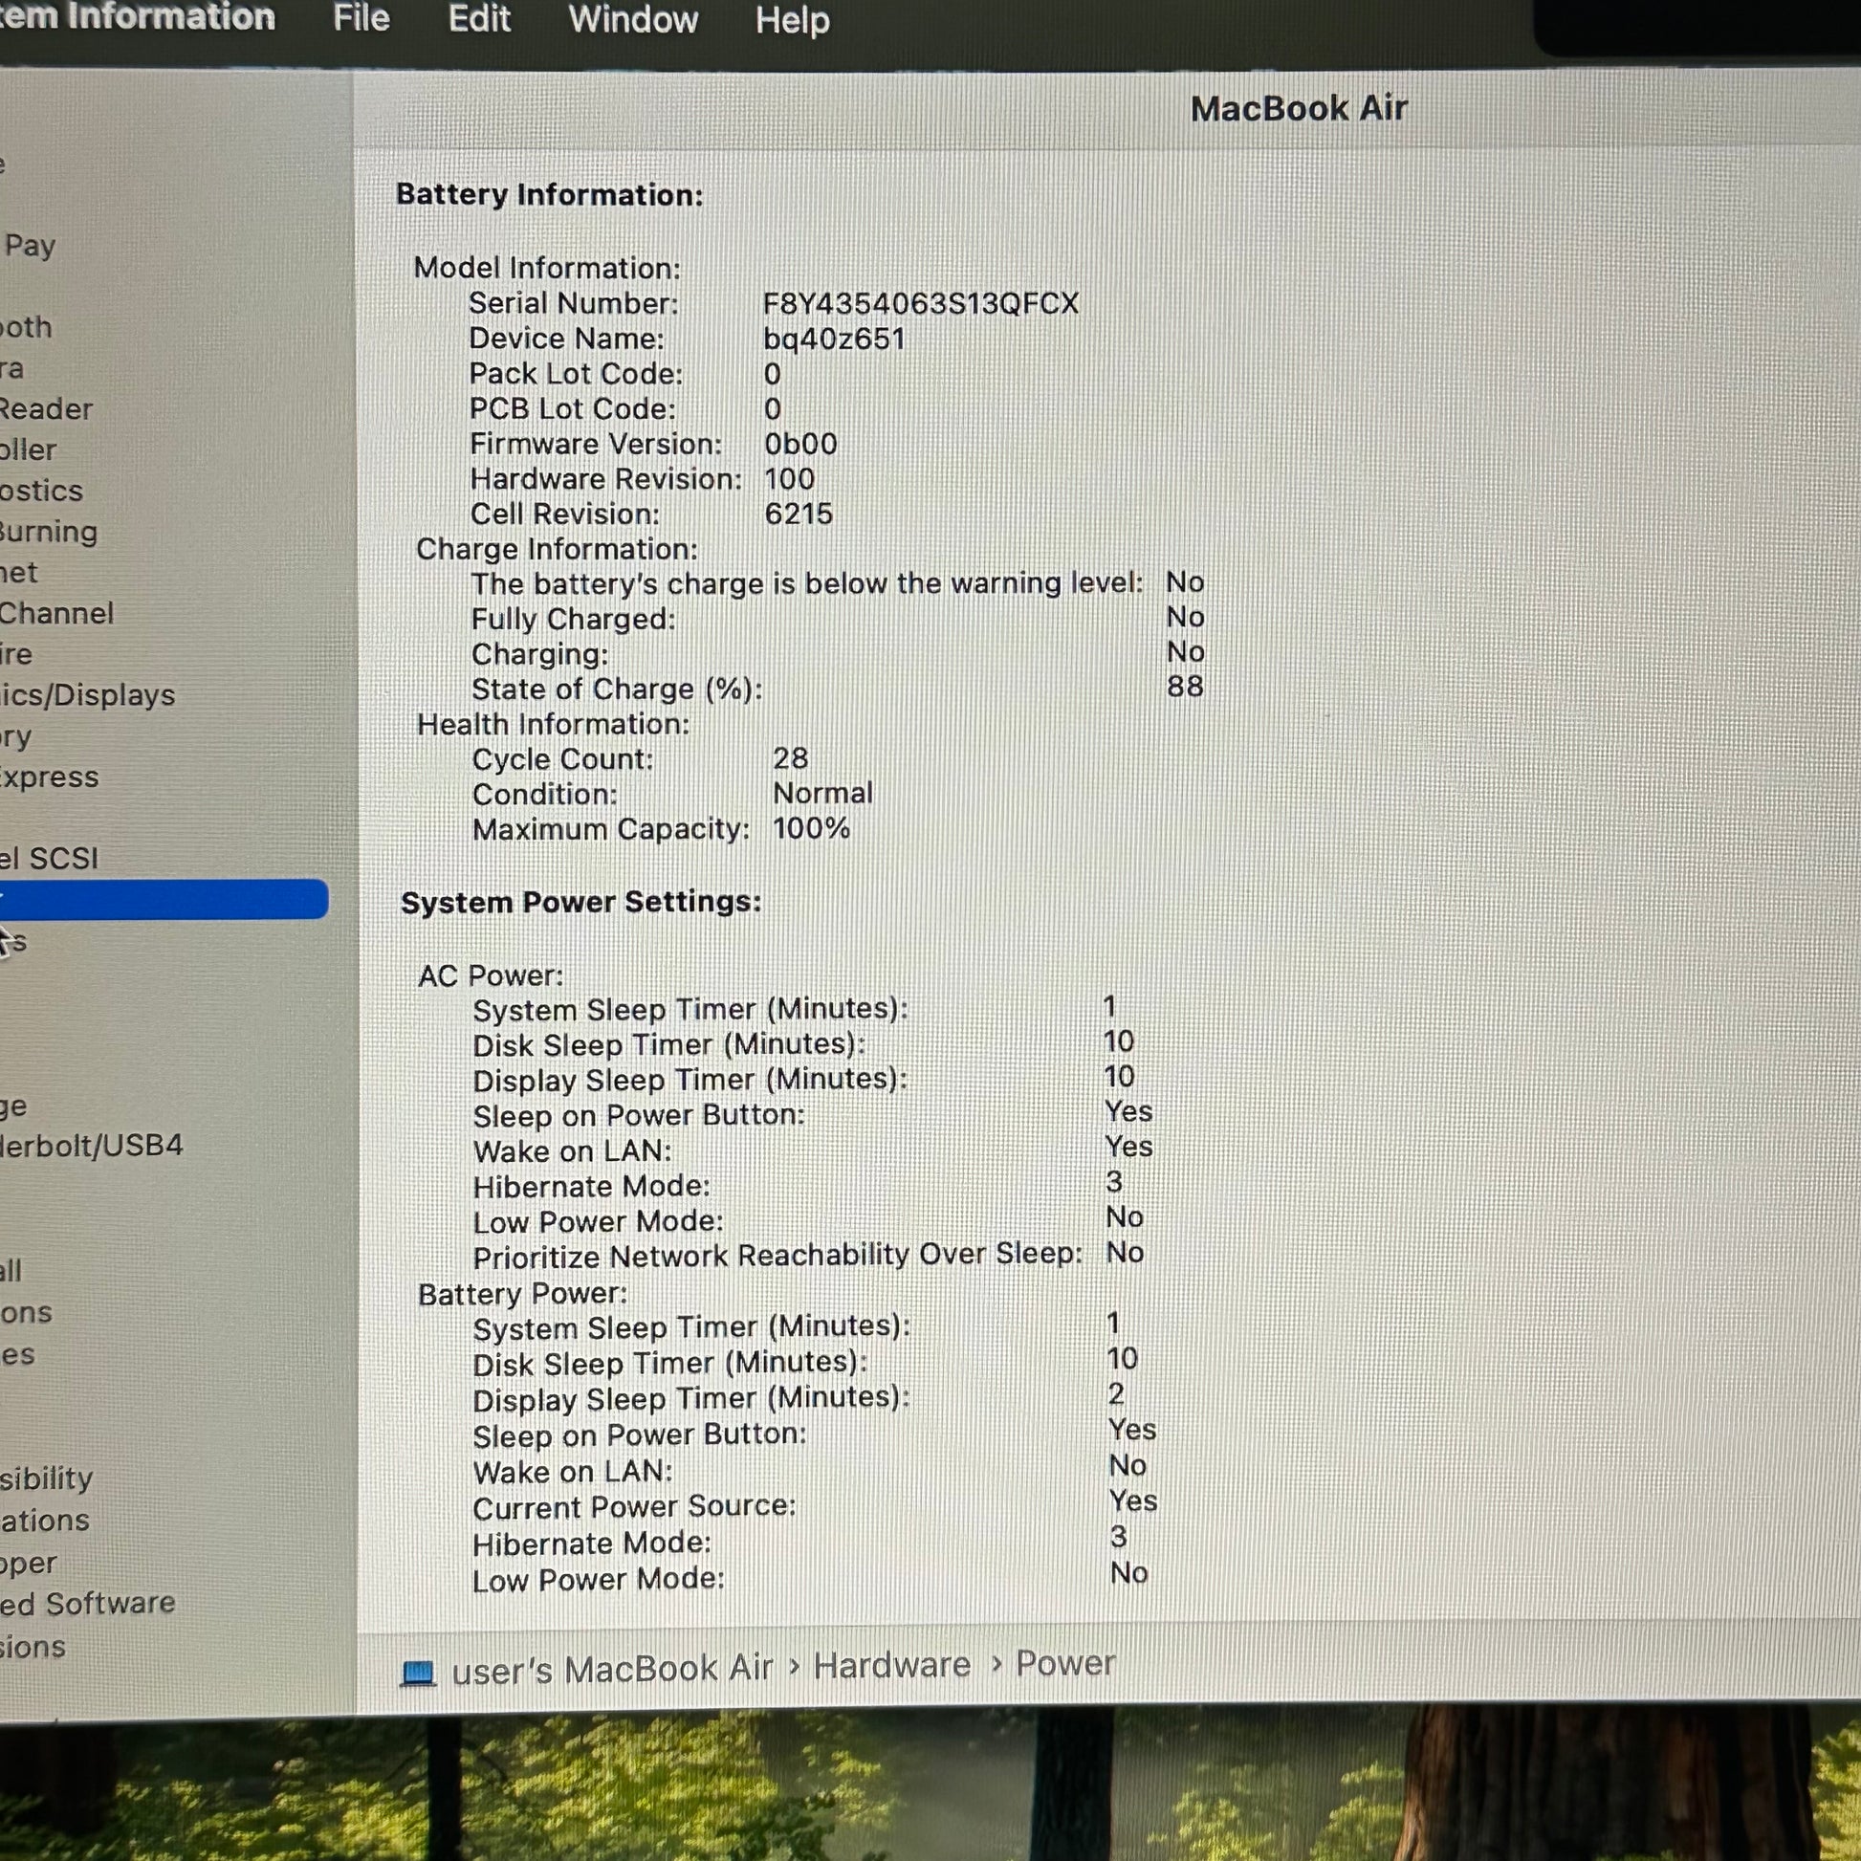1861x1861 pixels.
Task: Click the cell revision value 6215
Action: tap(799, 514)
